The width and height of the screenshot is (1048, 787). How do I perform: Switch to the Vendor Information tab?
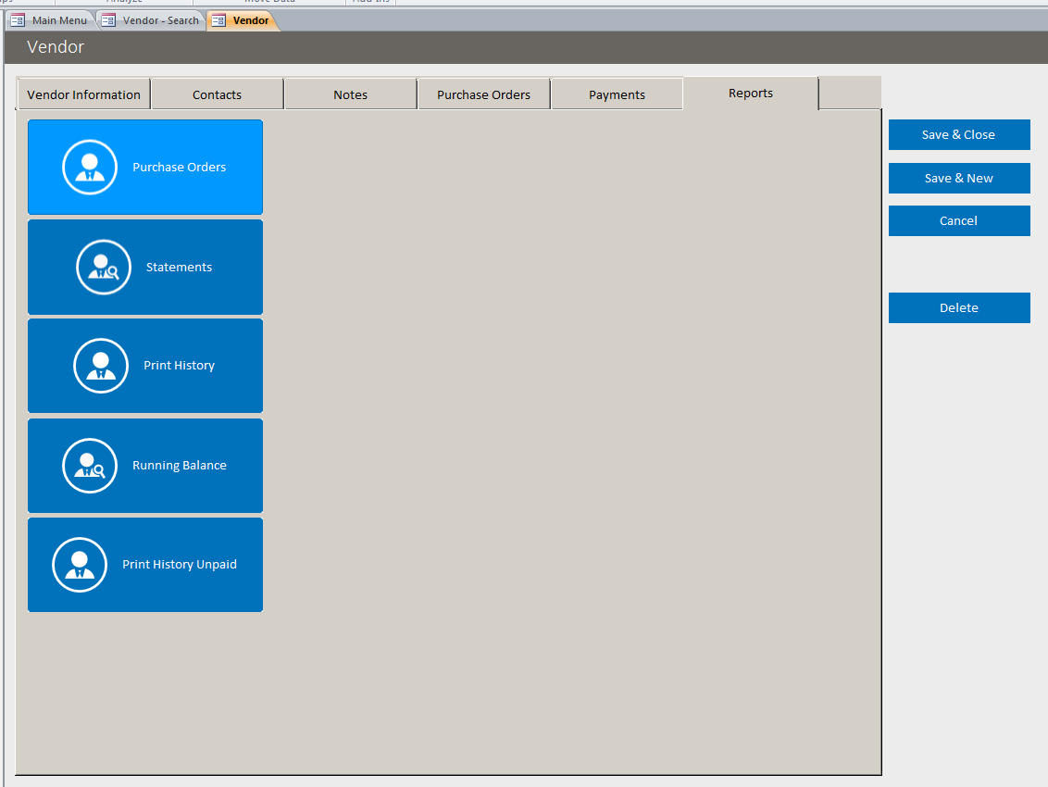(x=83, y=94)
